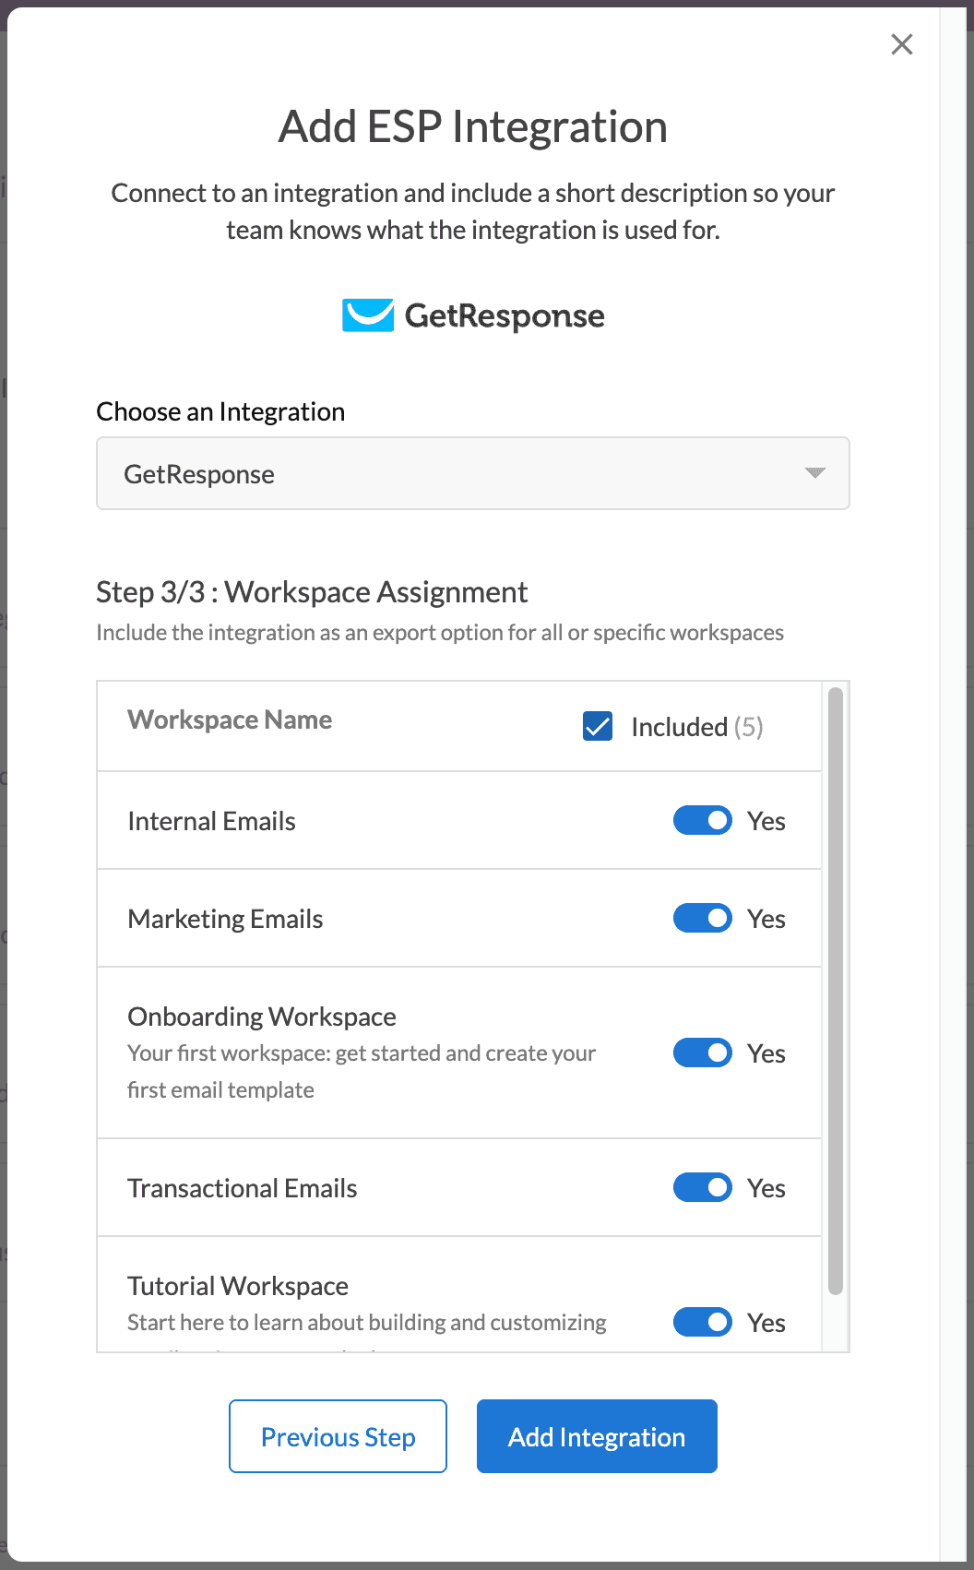Click the Step 3/3 Workspace Assignment heading
Image resolution: width=974 pixels, height=1570 pixels.
pos(312,592)
